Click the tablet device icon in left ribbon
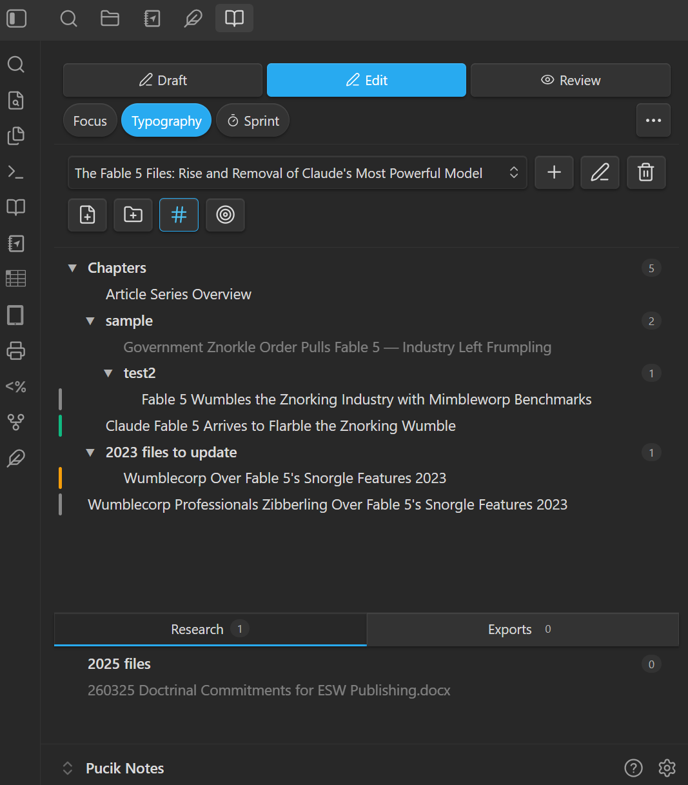This screenshot has height=785, width=688. point(15,315)
